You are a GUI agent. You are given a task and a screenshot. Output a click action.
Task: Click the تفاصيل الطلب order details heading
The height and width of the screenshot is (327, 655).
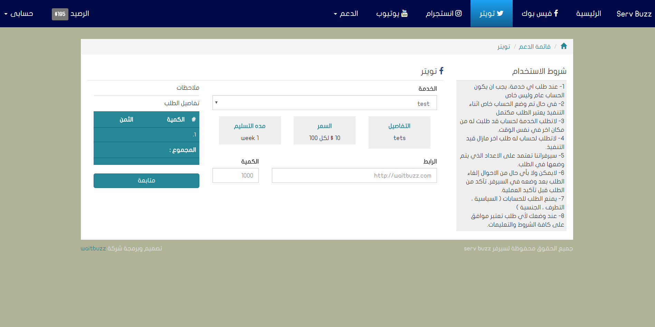pyautogui.click(x=182, y=103)
